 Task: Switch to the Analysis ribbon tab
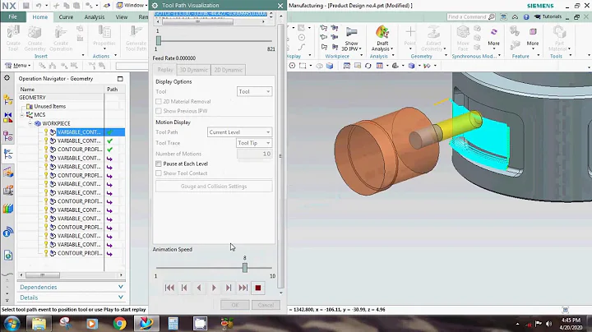click(95, 17)
